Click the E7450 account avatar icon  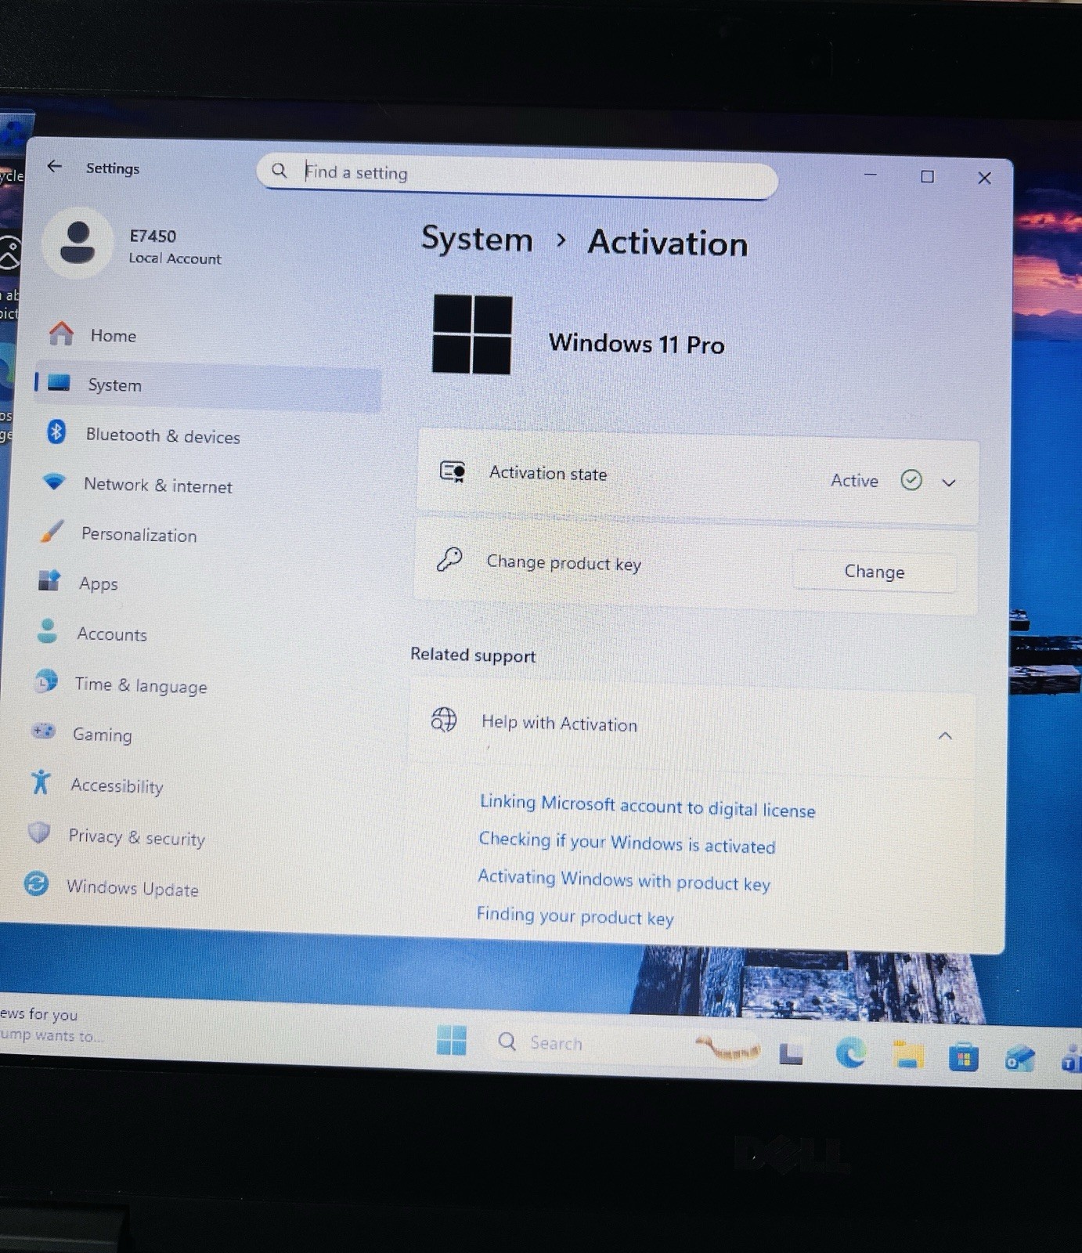click(77, 243)
